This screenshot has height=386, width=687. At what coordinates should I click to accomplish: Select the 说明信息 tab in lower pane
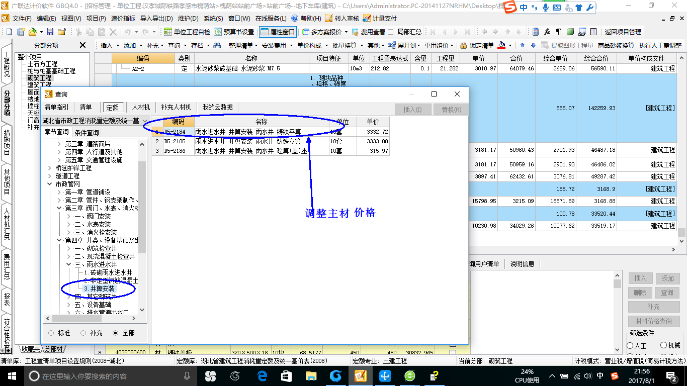point(522,264)
